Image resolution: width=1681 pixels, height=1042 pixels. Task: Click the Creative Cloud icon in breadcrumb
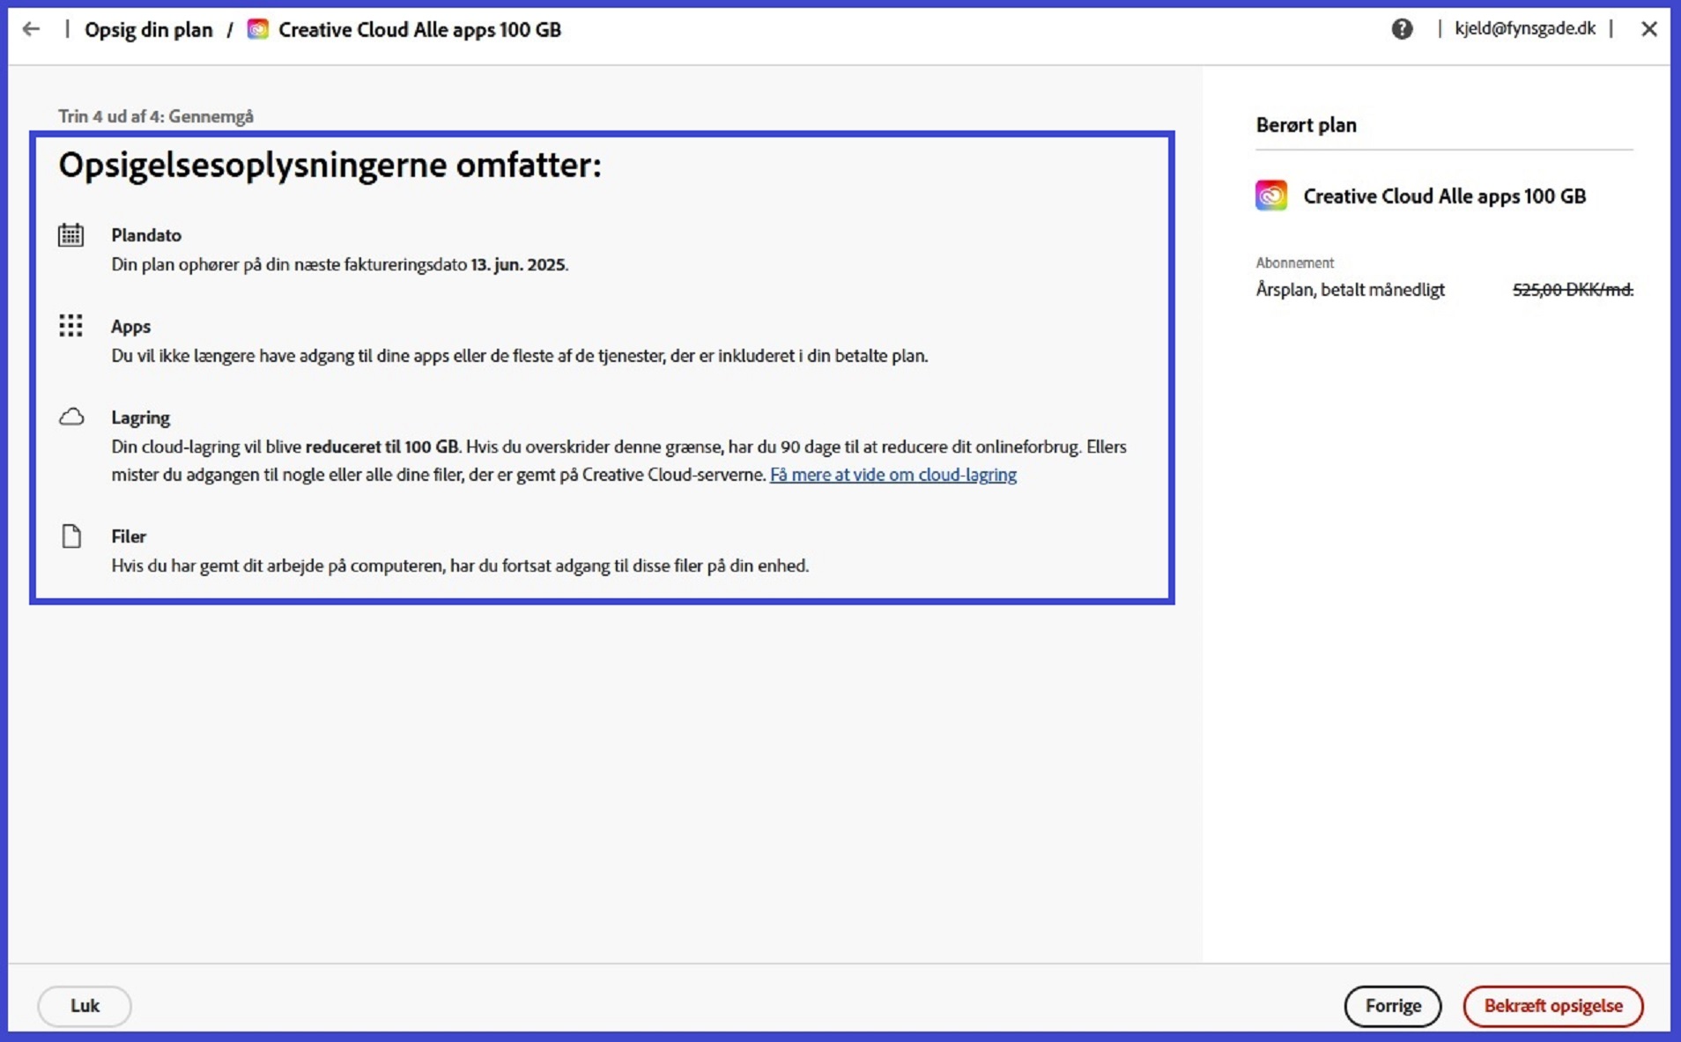[257, 29]
